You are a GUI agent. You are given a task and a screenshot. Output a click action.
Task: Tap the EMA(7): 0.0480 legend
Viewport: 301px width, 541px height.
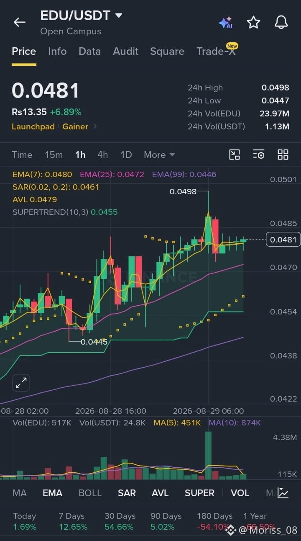point(42,174)
